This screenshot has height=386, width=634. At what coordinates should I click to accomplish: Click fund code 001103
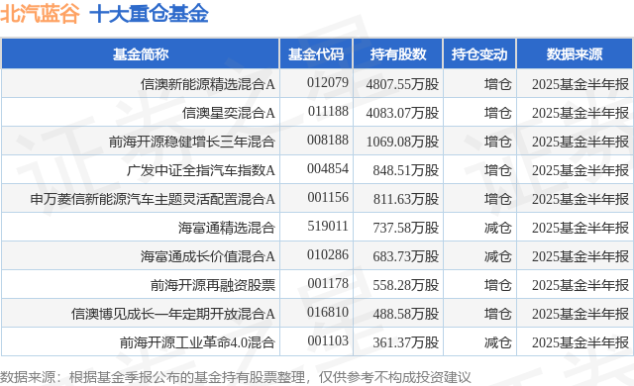(x=328, y=340)
